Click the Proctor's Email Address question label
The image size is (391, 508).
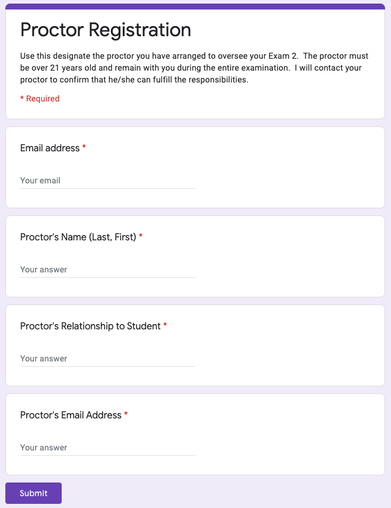[71, 415]
